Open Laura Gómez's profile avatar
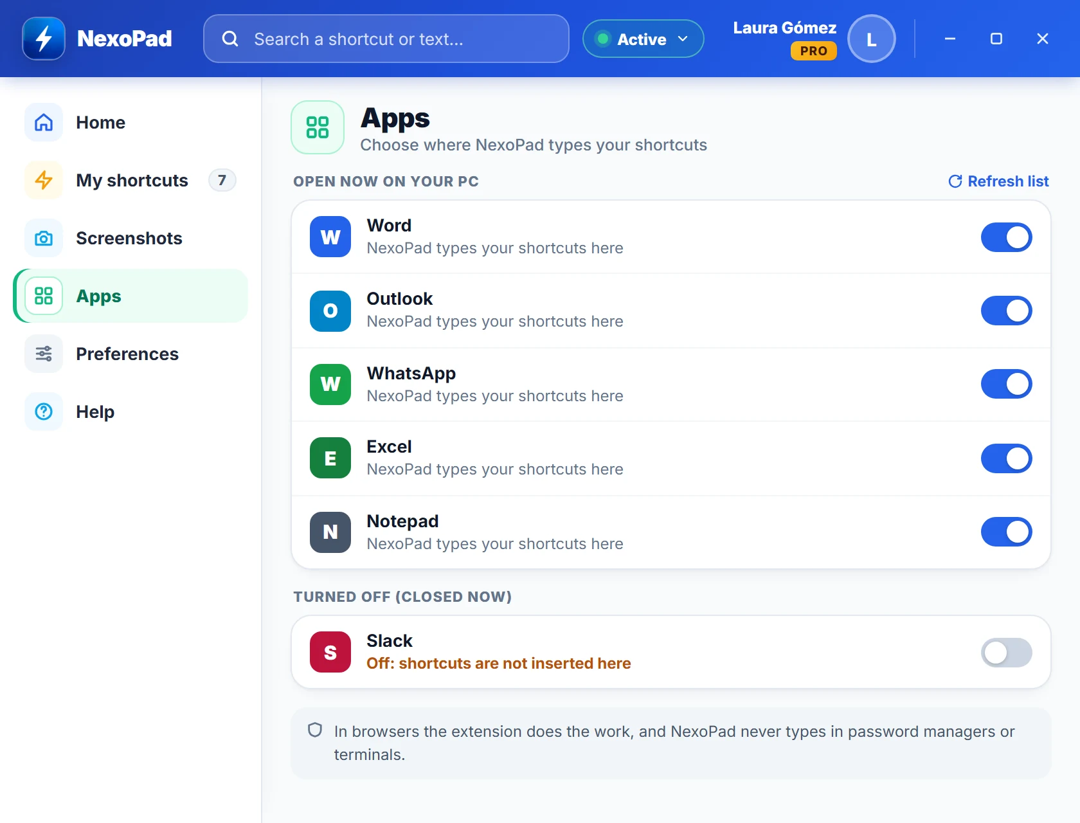The width and height of the screenshot is (1080, 823). pyautogui.click(x=871, y=39)
